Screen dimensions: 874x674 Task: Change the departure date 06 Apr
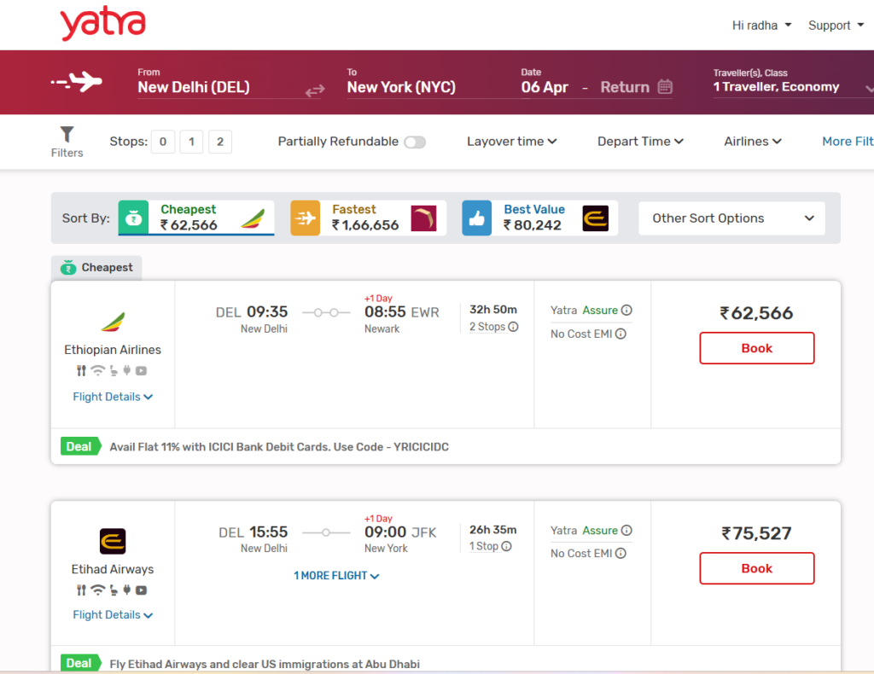click(x=545, y=87)
